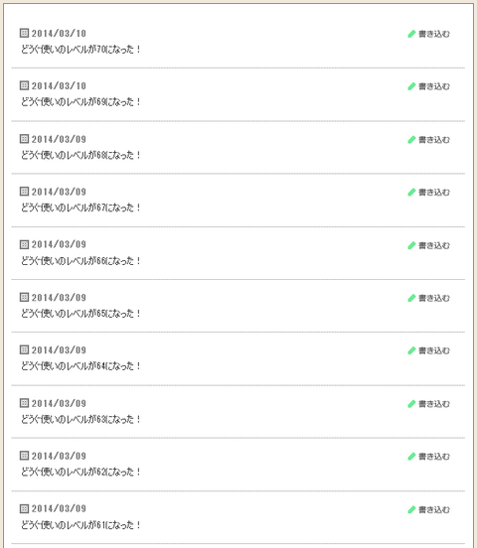Click calendar icon beside level 70 entry date

coord(24,33)
